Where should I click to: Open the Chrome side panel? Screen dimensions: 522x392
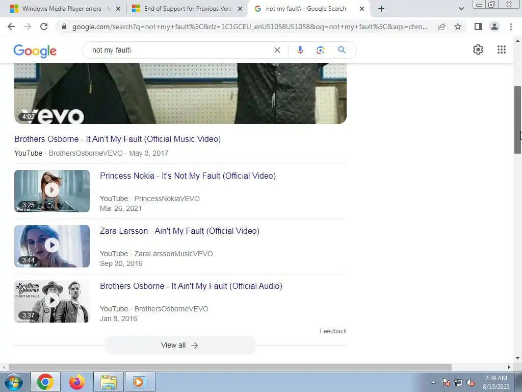[x=478, y=27]
